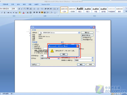This screenshot has height=95, width=127.
Task: Apply Character Shading next to font color
Action: point(28,13)
